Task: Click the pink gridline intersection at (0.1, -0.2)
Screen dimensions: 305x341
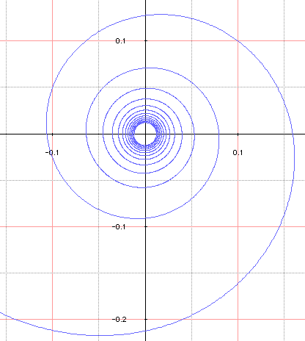Action: click(x=238, y=319)
